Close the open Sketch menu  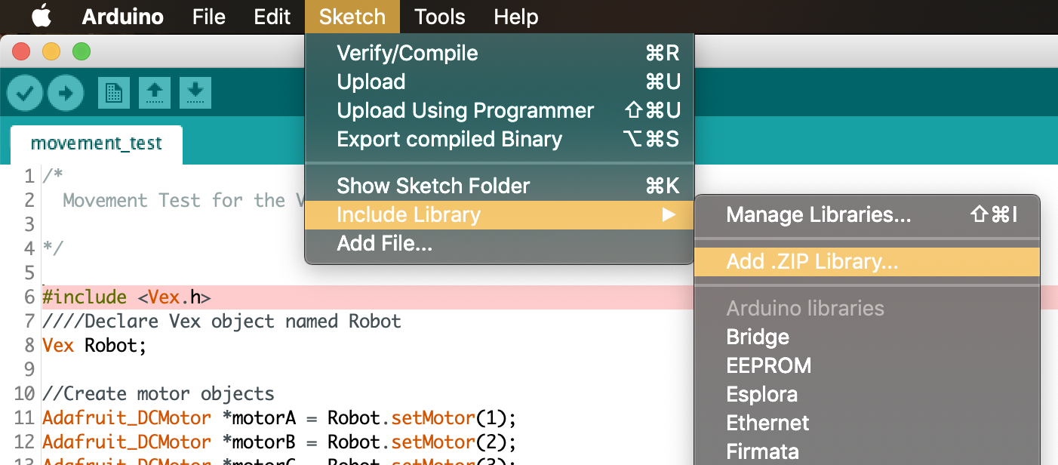(352, 17)
